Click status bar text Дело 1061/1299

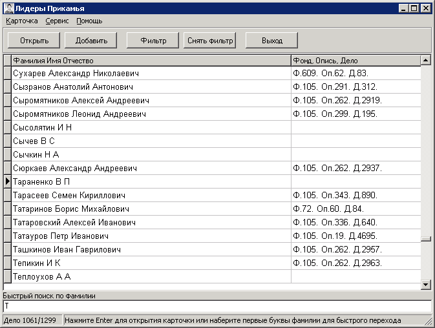click(30, 320)
